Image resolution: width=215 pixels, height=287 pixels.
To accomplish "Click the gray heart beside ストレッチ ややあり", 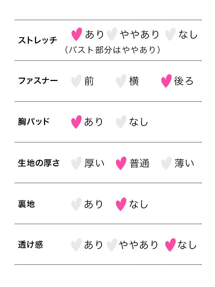I will (x=112, y=34).
